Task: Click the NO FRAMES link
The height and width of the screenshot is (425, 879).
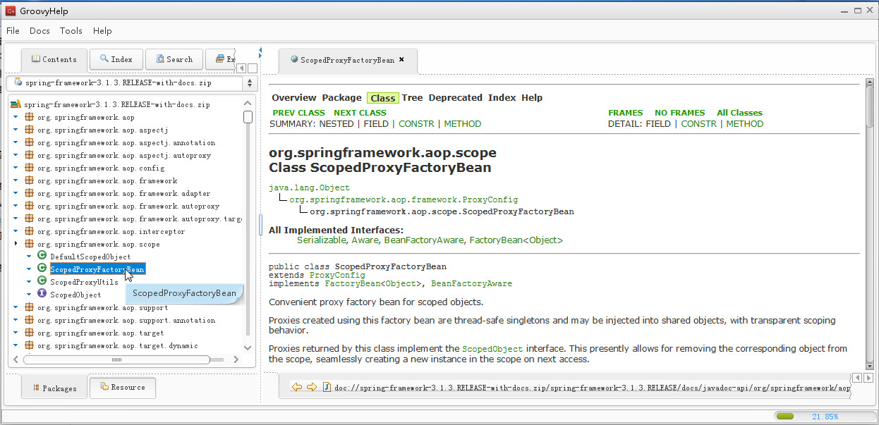Action: (x=679, y=113)
